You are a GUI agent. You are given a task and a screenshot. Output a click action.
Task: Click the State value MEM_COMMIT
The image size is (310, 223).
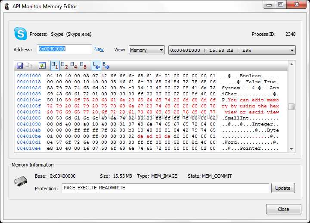[x=217, y=176]
